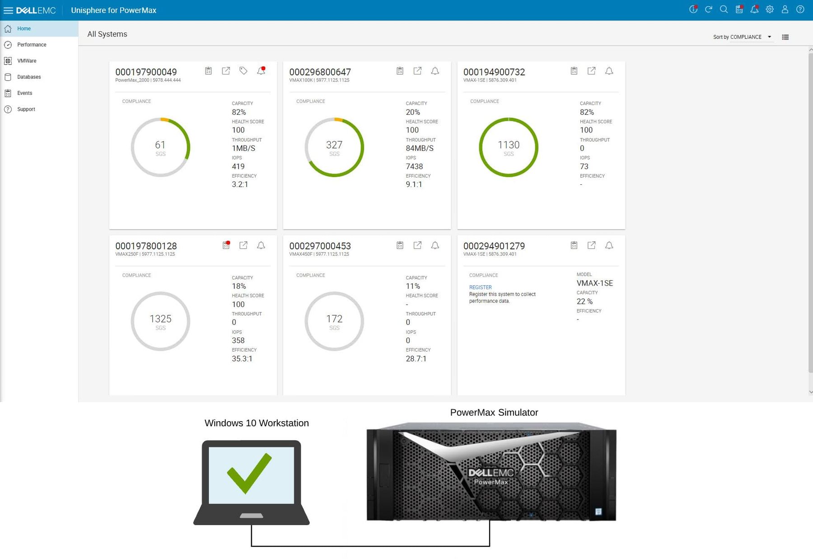View alerts bell for system 000197900049

pyautogui.click(x=261, y=71)
